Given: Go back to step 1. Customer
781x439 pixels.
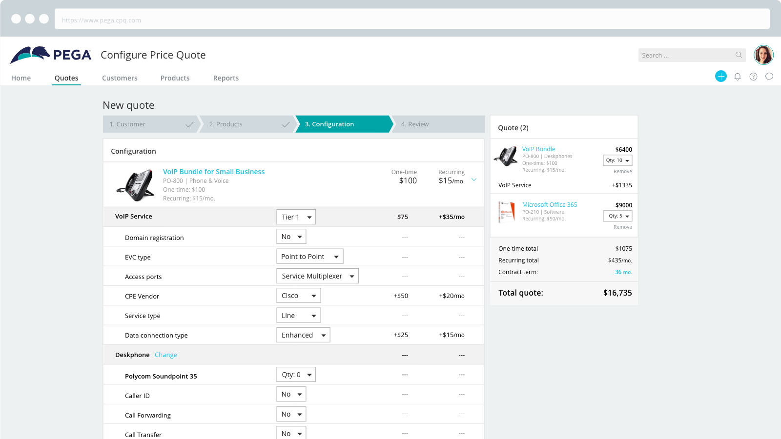Looking at the screenshot, I should 151,124.
